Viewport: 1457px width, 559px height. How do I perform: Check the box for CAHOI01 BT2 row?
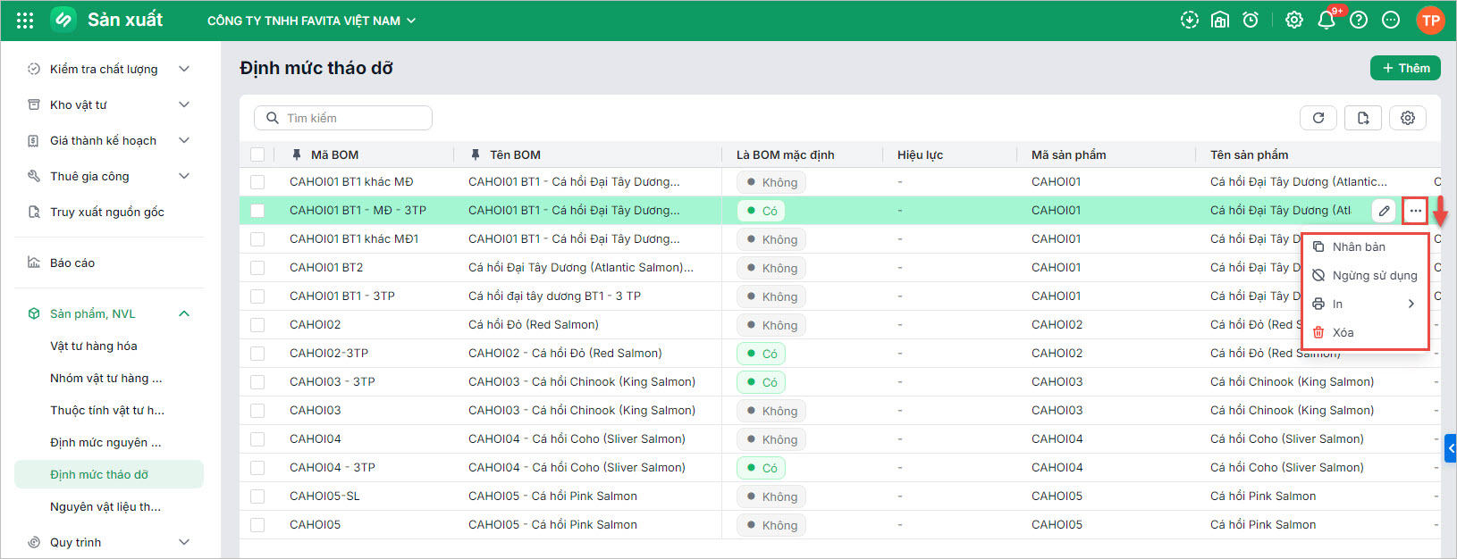[257, 267]
